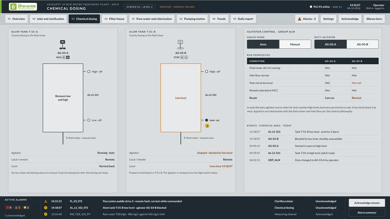Image resolution: width=390 pixels, height=219 pixels.
Task: Set group mode to Manual
Action: point(295,44)
